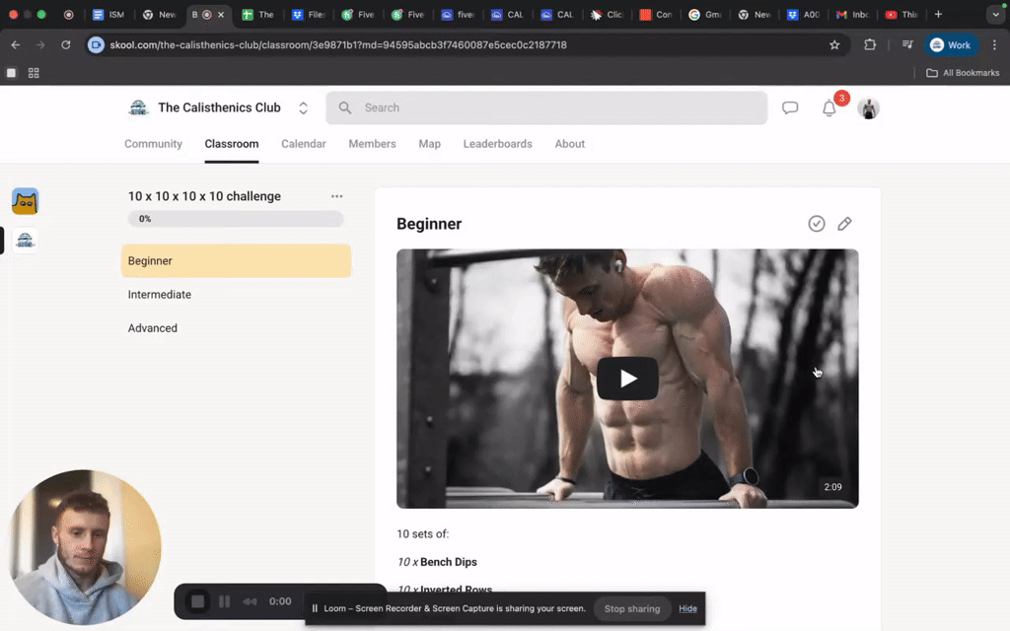The height and width of the screenshot is (631, 1010).
Task: Close the current Skool tab
Action: point(221,14)
